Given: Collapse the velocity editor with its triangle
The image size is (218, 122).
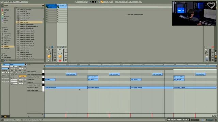Looking at the screenshot, I should pyautogui.click(x=28, y=117).
